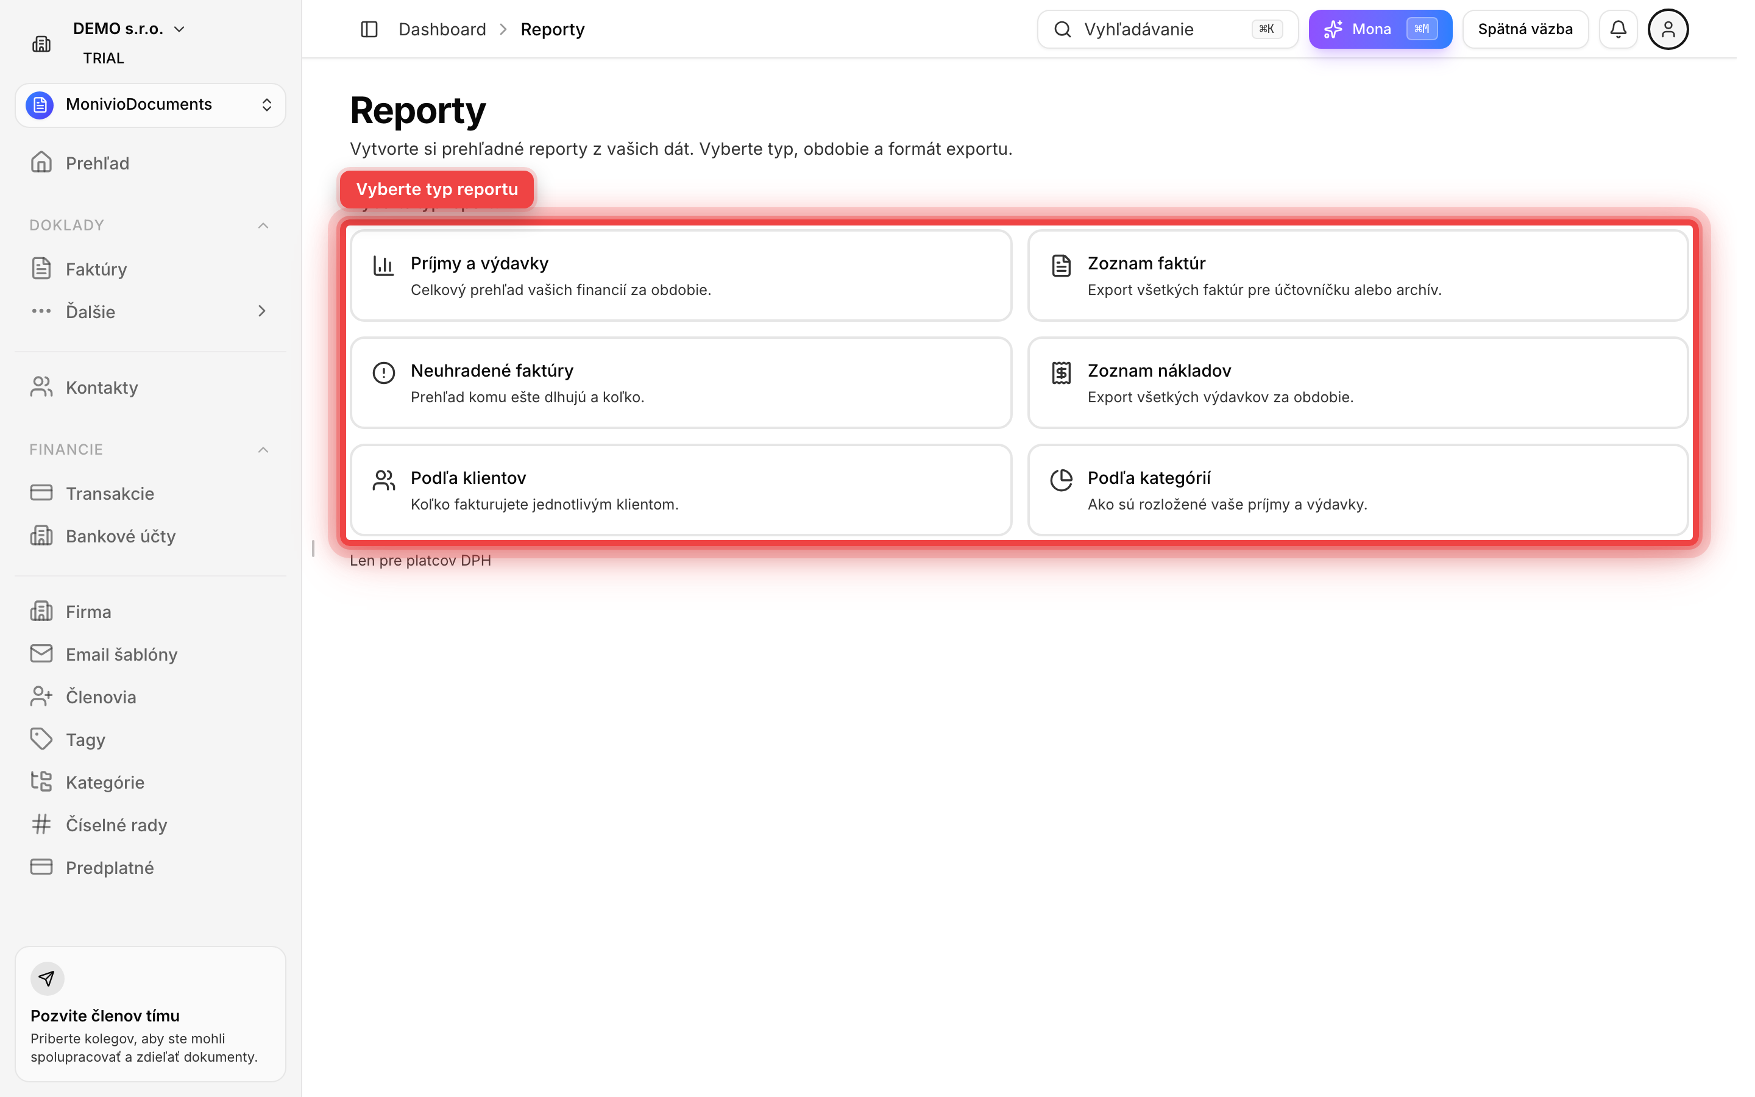Click the Len pre platcov DPH text
Viewport: 1755px width, 1097px height.
pyautogui.click(x=420, y=561)
